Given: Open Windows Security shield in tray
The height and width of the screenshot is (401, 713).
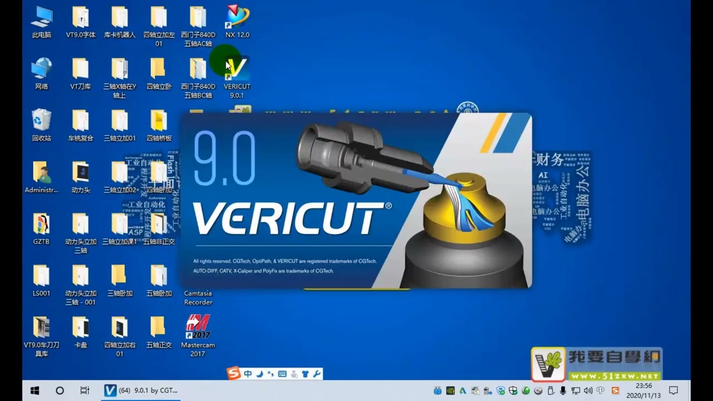Looking at the screenshot, I should click(x=513, y=390).
